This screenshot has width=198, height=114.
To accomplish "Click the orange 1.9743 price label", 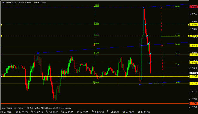I will point(194,103).
